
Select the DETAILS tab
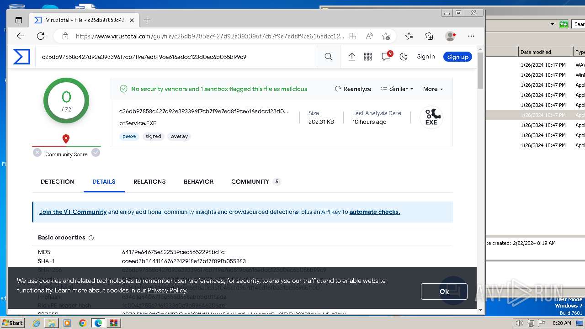coord(104,181)
